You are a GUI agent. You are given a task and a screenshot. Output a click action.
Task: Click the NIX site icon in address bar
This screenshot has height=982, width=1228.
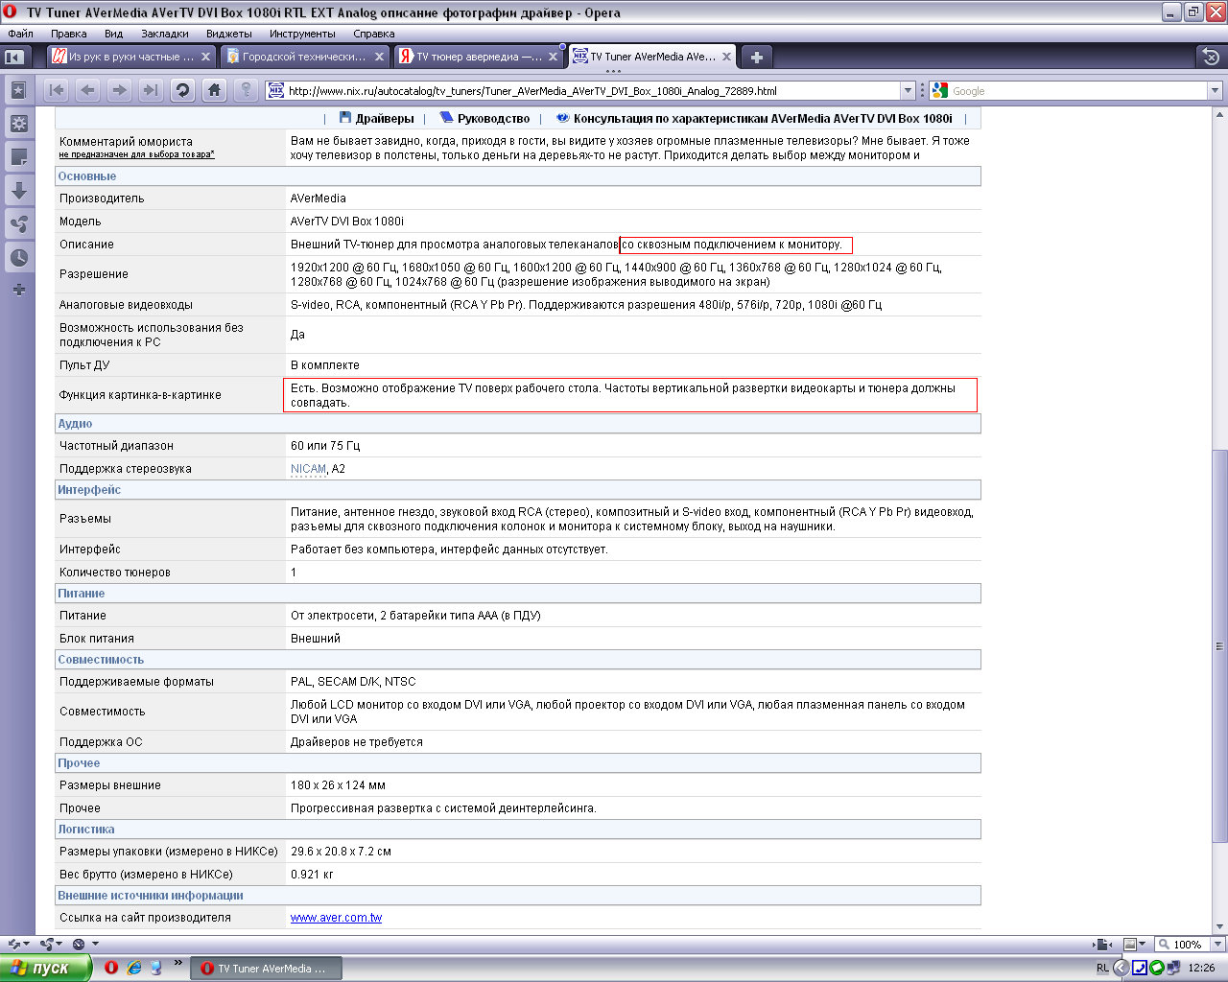[x=276, y=91]
